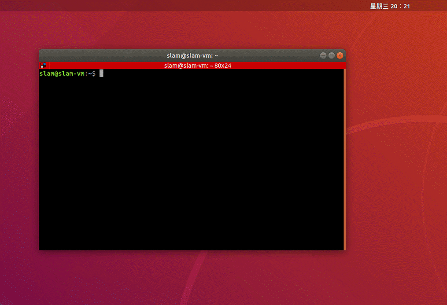Screen dimensions: 447x305
Task: Click the blinking block cursor
Action: [x=101, y=73]
